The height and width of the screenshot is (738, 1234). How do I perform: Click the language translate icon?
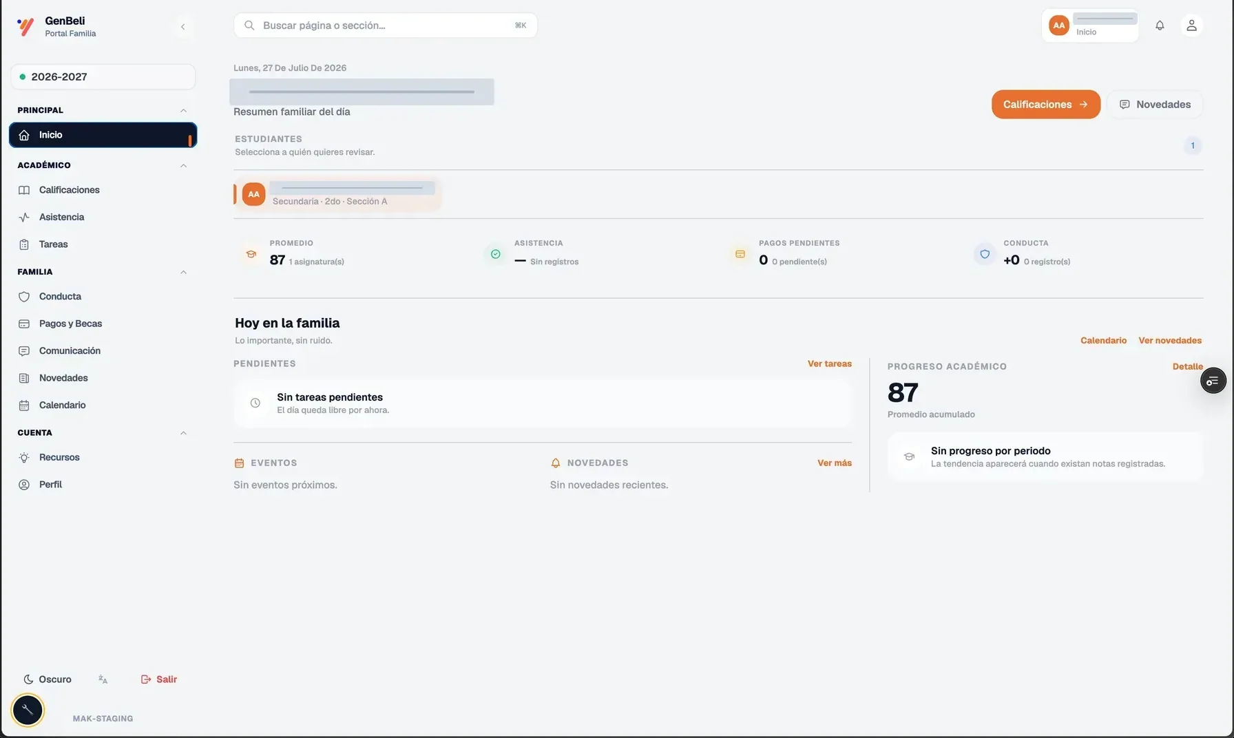(x=103, y=679)
